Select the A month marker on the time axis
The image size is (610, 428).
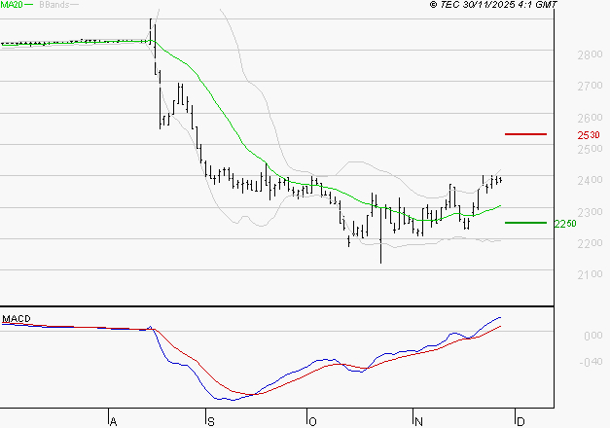pyautogui.click(x=113, y=421)
